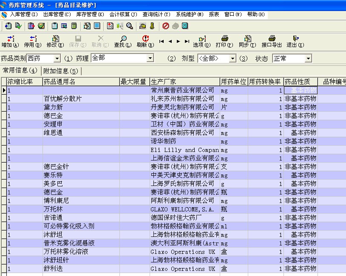Click the 退出(X) exit button

tap(295, 42)
